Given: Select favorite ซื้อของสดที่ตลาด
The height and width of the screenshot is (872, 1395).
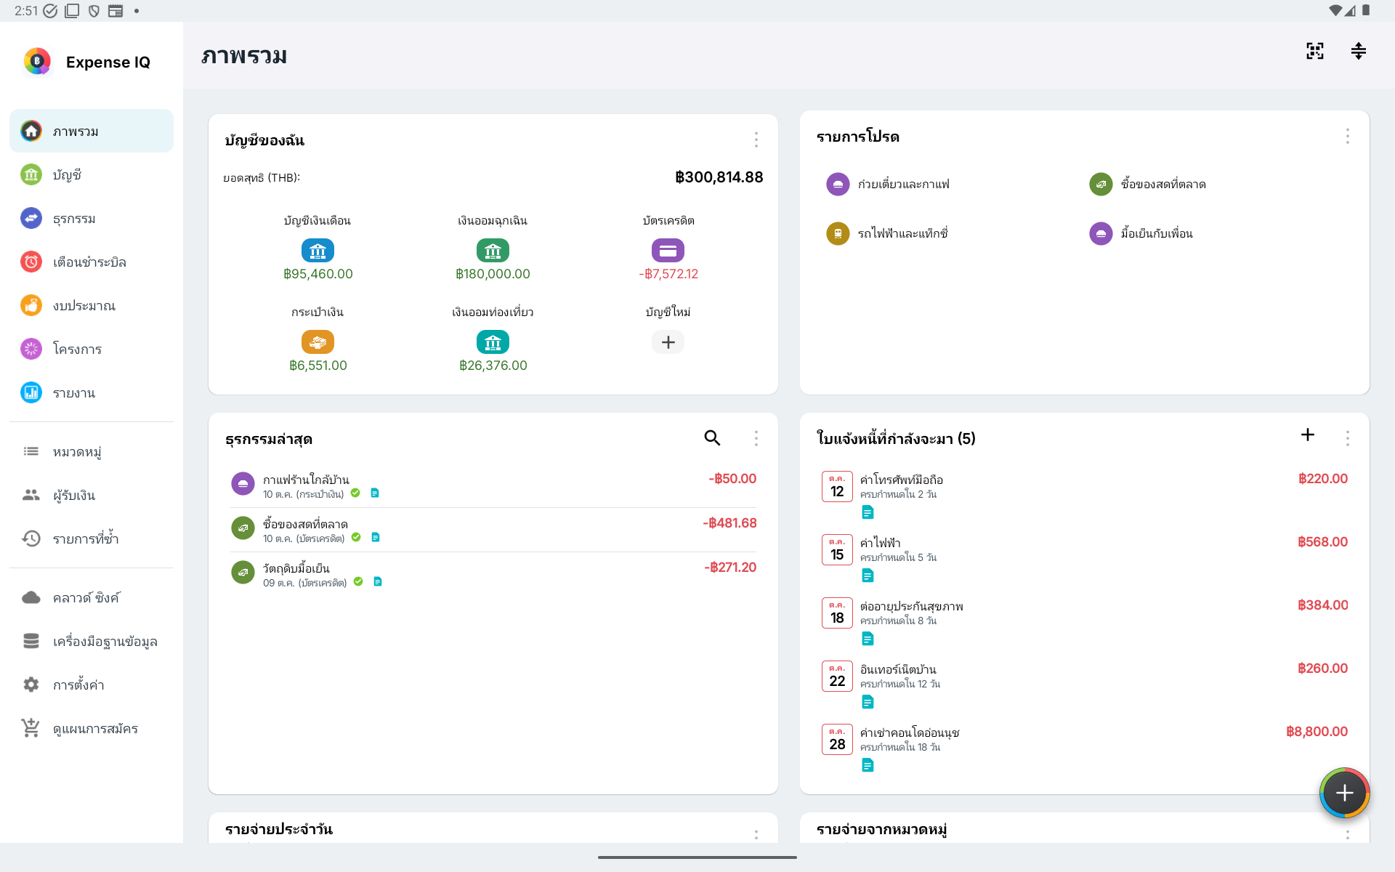Looking at the screenshot, I should coord(1148,185).
